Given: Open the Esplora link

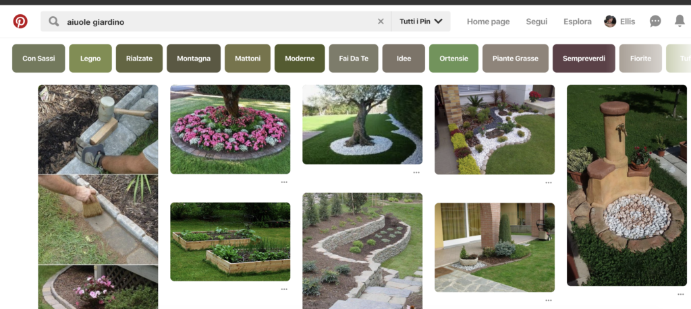Looking at the screenshot, I should [x=578, y=22].
